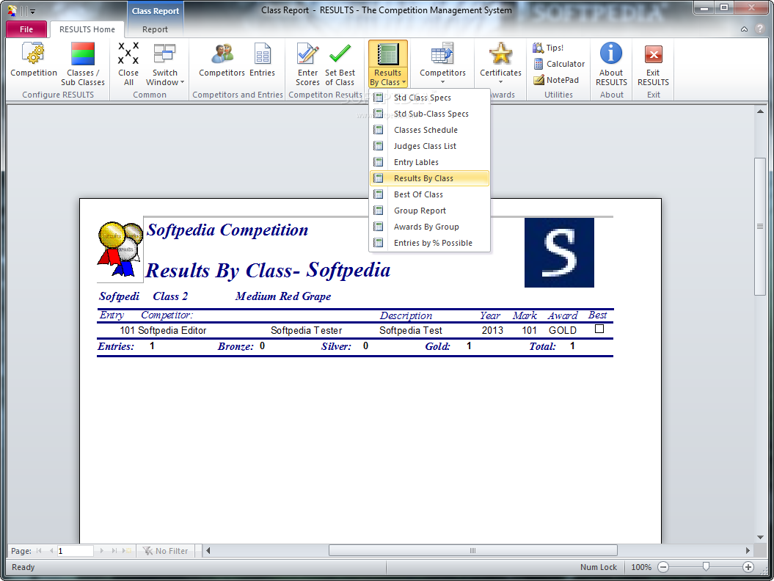Click the 'Softpedia Tester' text
The image size is (774, 581).
click(x=306, y=330)
